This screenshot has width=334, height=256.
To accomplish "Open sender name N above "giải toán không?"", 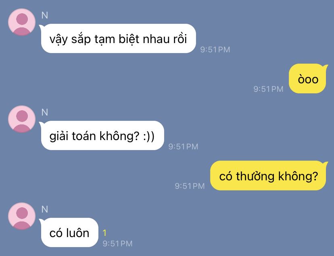I will pyautogui.click(x=45, y=112).
